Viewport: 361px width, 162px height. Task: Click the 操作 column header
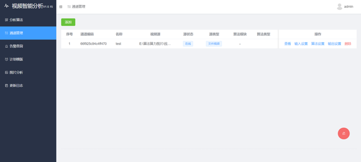pos(318,34)
